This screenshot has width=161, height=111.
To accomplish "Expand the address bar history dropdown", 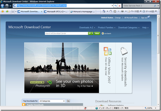I will pos(112,6).
